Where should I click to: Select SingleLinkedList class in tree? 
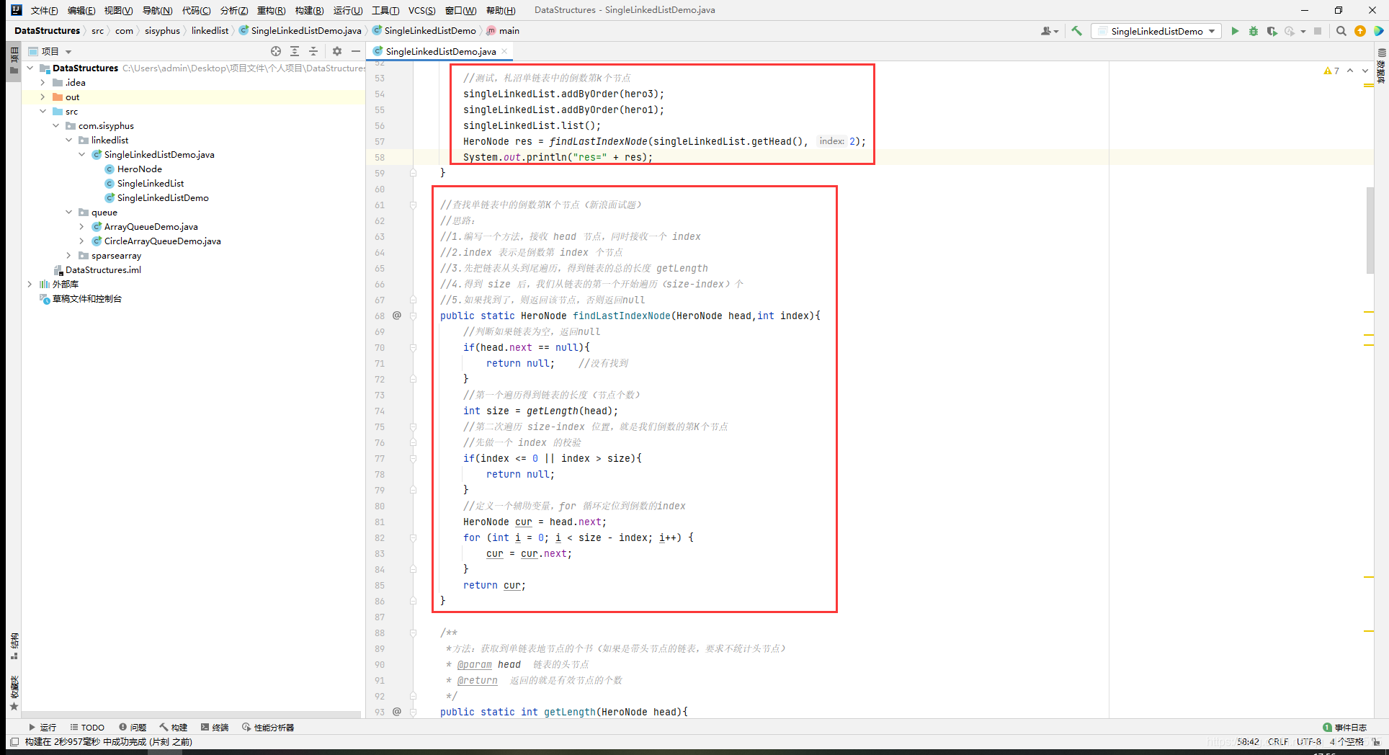[150, 184]
